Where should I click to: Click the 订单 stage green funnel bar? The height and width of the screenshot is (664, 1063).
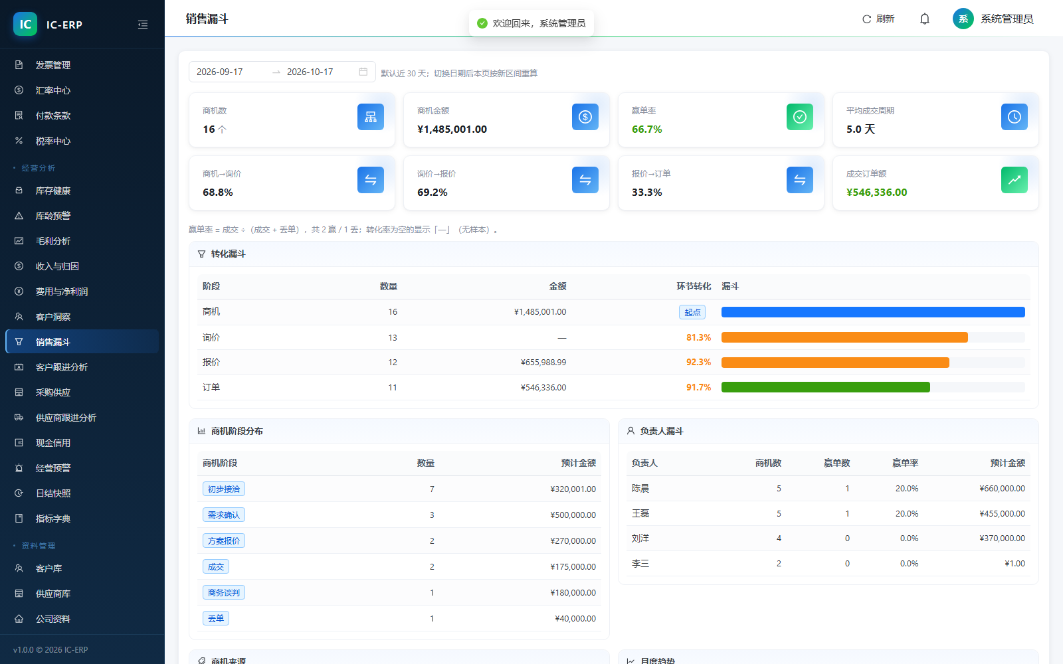pos(826,387)
